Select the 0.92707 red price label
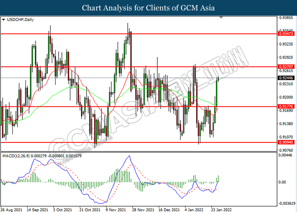The image size is (297, 212). [286, 67]
